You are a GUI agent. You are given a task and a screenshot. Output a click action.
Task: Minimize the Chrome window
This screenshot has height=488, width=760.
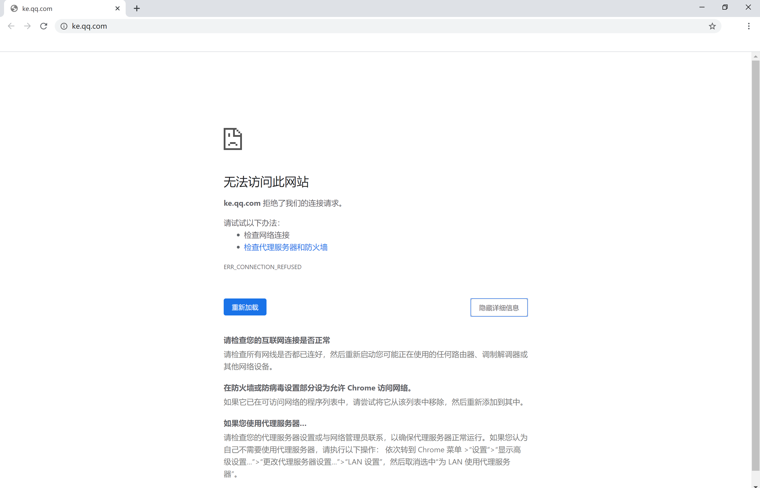[x=702, y=7]
